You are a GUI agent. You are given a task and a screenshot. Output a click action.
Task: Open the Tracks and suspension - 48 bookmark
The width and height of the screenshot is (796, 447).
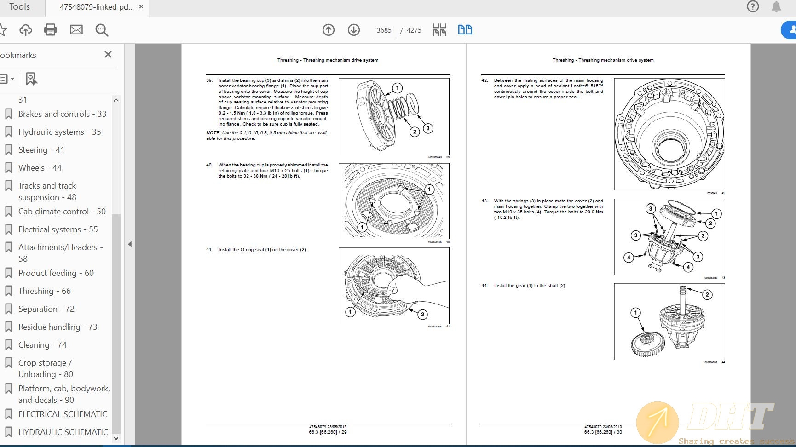pyautogui.click(x=47, y=191)
